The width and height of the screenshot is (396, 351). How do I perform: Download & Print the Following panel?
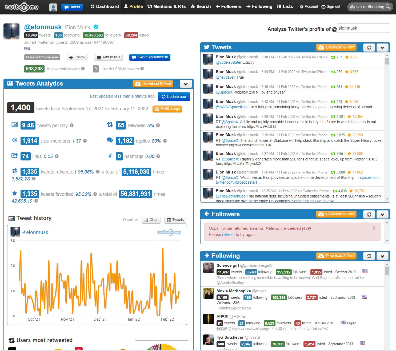point(336,256)
